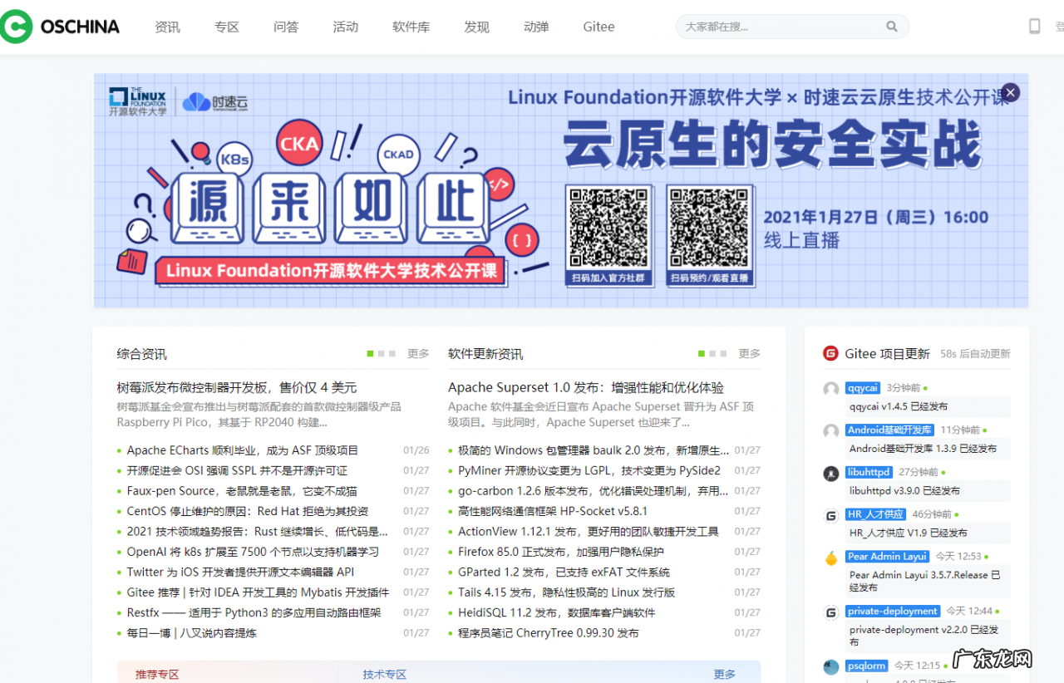Select the third carousel dot for 软件更新资讯
This screenshot has width=1064, height=683.
point(724,353)
